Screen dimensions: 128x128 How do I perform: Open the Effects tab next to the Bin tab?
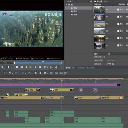74,68
